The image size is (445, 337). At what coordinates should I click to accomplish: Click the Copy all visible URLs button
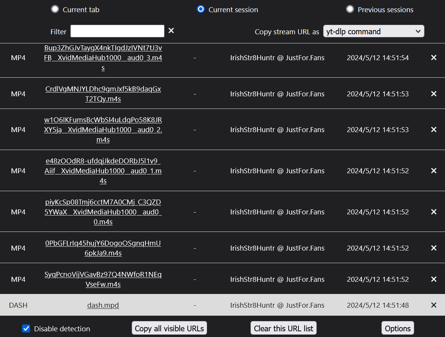click(169, 328)
